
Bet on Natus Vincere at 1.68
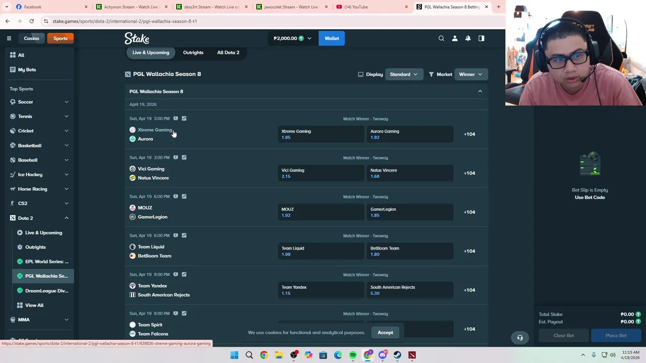coord(410,173)
